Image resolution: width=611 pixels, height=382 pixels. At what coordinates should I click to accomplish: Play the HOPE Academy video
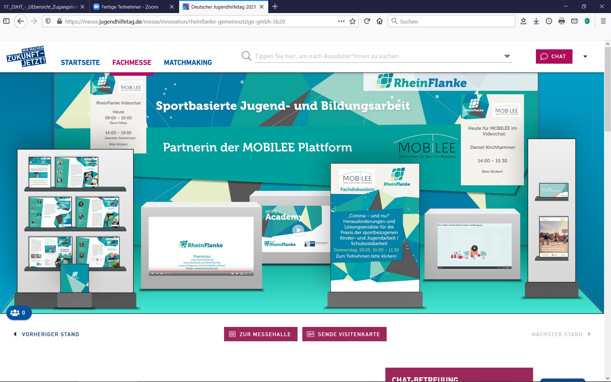298,230
